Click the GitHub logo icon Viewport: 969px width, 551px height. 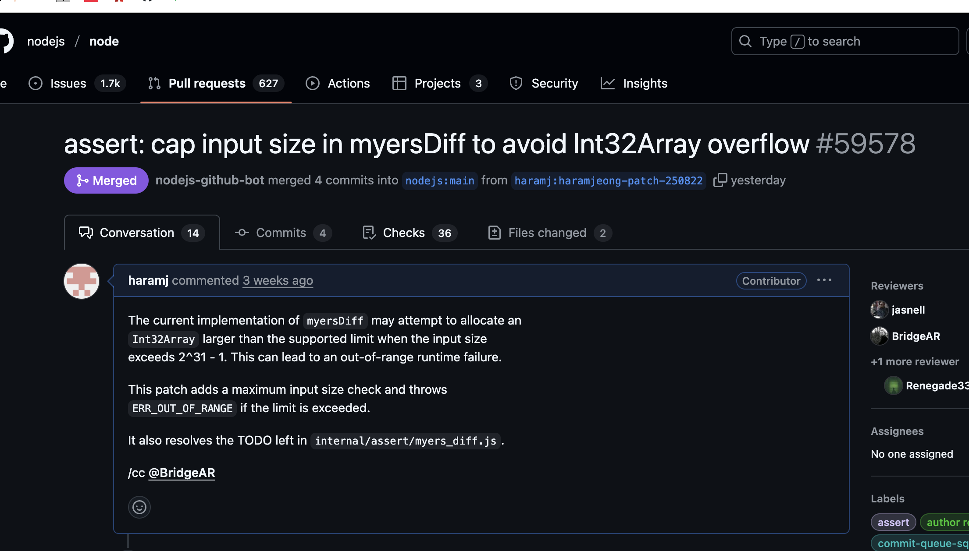pyautogui.click(x=6, y=41)
